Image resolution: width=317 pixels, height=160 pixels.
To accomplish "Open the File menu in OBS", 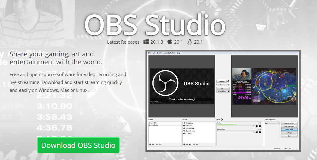I will (150, 53).
